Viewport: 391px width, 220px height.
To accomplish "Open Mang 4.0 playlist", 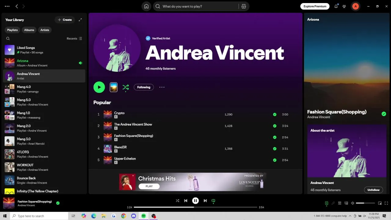I will (44, 89).
